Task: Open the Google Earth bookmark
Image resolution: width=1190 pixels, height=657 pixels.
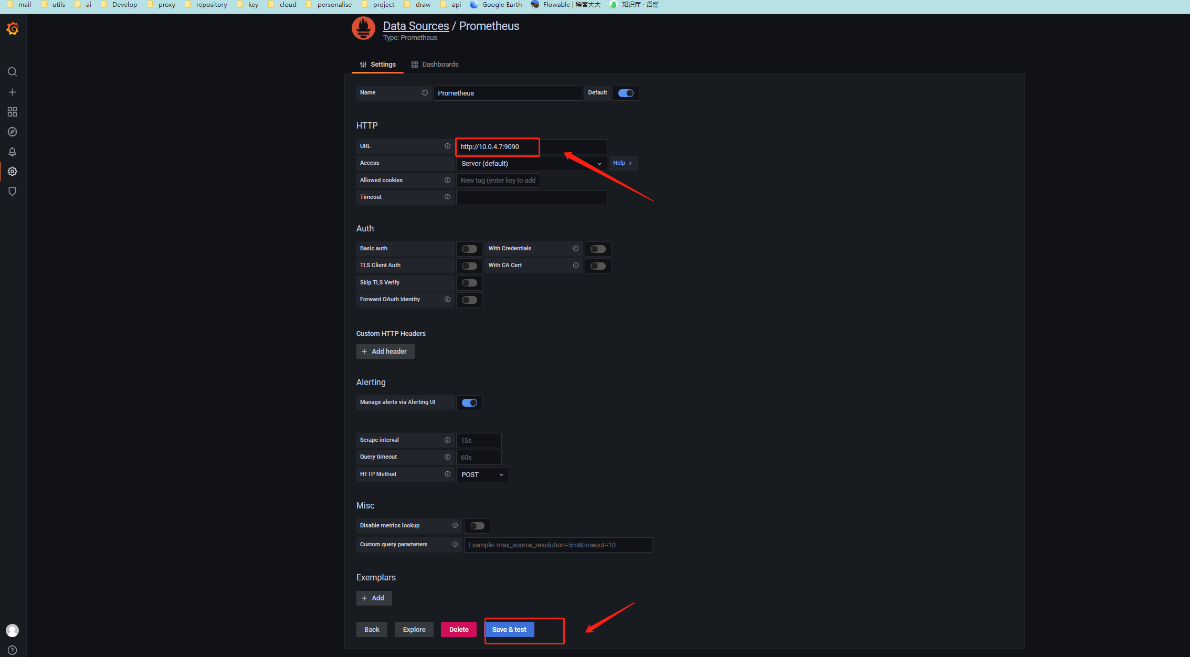Action: coord(496,5)
